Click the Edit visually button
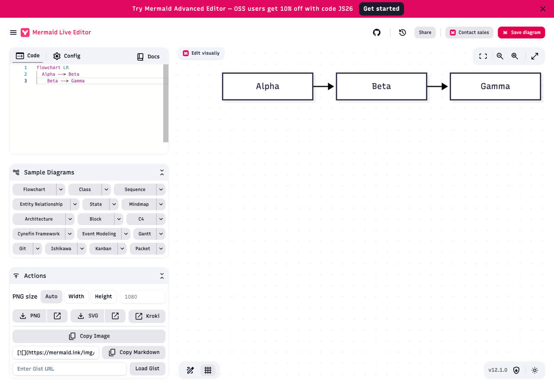The image size is (554, 388). [201, 53]
